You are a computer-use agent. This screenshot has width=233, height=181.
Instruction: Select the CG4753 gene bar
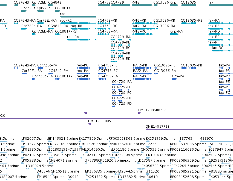point(103,5)
